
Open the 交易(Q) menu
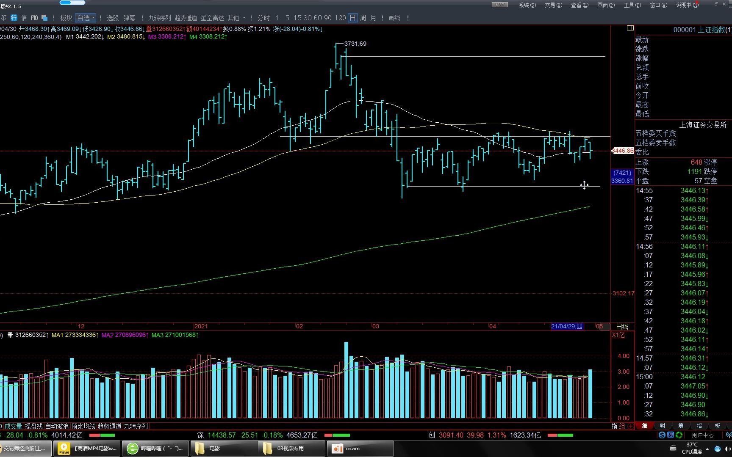[553, 5]
